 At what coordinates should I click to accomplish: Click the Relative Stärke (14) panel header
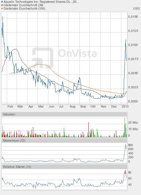pyautogui.click(x=64, y=167)
